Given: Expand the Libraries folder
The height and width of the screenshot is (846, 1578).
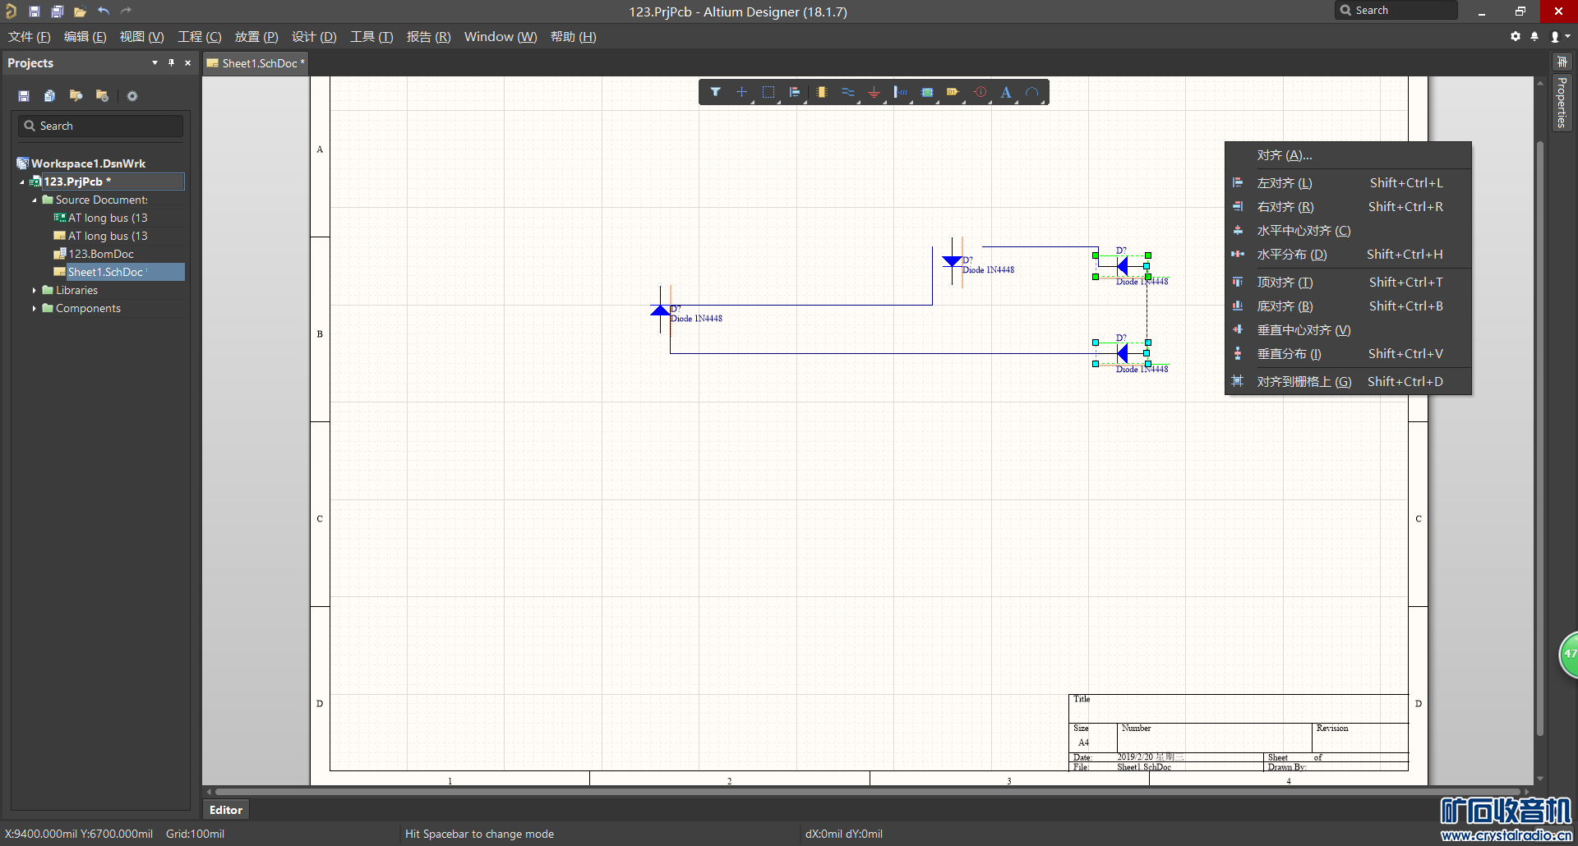Looking at the screenshot, I should click(34, 291).
